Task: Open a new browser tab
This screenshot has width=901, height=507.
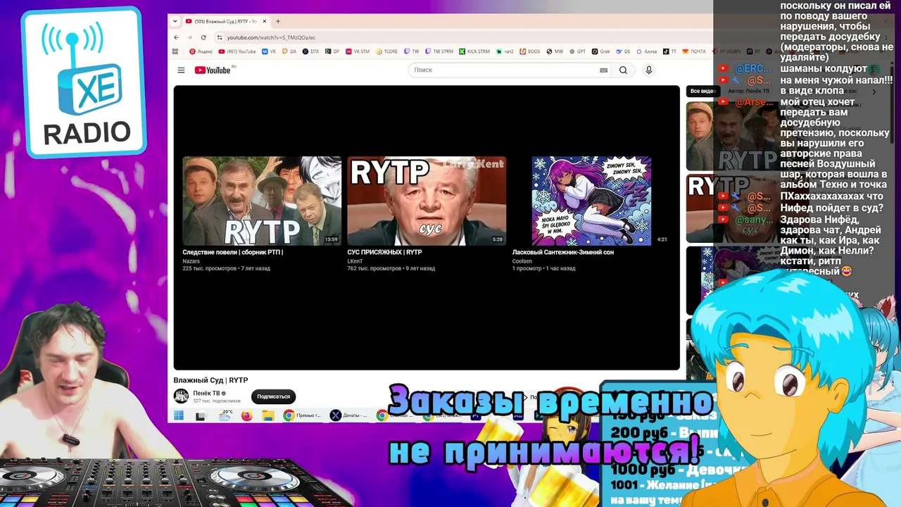Action: [x=278, y=21]
